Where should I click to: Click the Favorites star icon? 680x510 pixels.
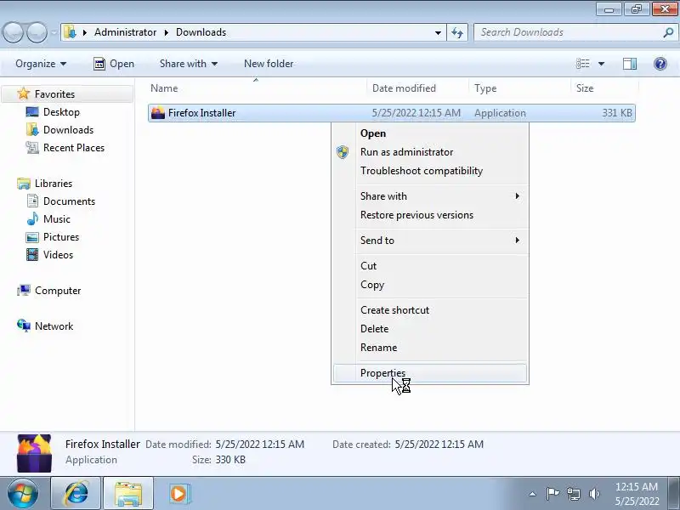click(x=24, y=93)
